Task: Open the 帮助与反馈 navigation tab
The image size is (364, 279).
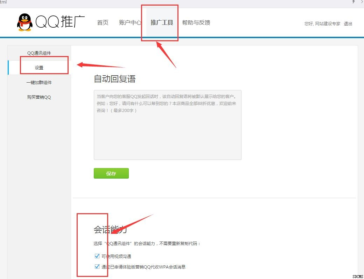Action: click(196, 22)
